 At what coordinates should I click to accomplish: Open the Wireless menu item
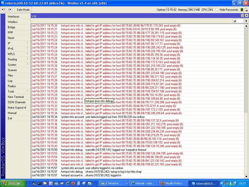(18, 22)
